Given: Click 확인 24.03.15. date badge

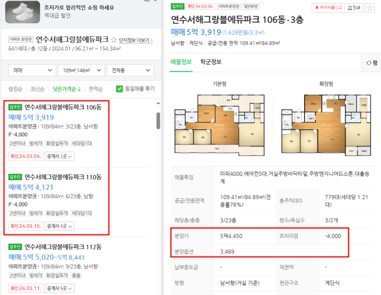Looking at the screenshot, I should (x=26, y=226).
